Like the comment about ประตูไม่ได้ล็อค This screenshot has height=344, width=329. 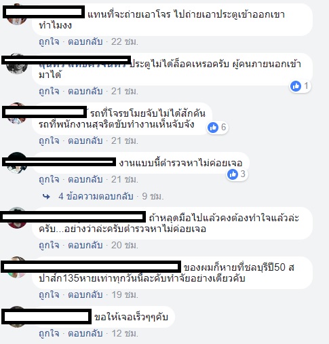pyautogui.click(x=49, y=92)
